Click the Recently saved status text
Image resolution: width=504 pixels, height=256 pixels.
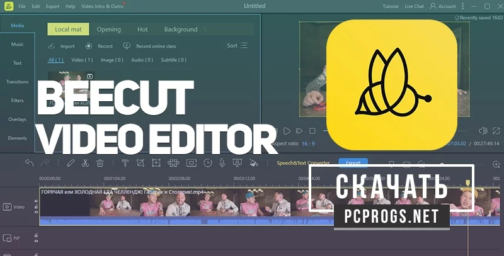click(479, 18)
